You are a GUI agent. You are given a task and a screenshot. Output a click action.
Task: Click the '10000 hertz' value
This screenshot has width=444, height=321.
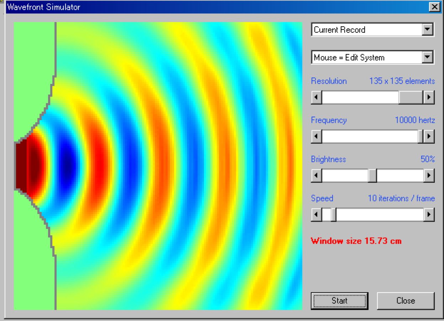pyautogui.click(x=415, y=120)
